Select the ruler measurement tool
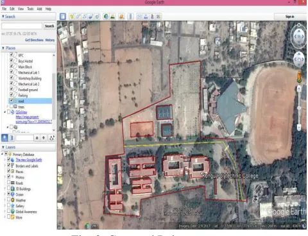Screen dimensions: 308x236 [x=130, y=17]
